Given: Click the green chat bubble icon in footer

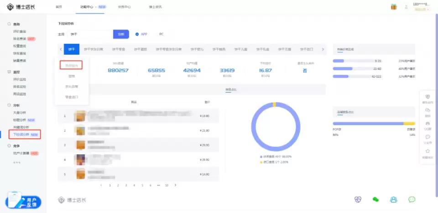Looking at the screenshot, I should click(x=412, y=199).
